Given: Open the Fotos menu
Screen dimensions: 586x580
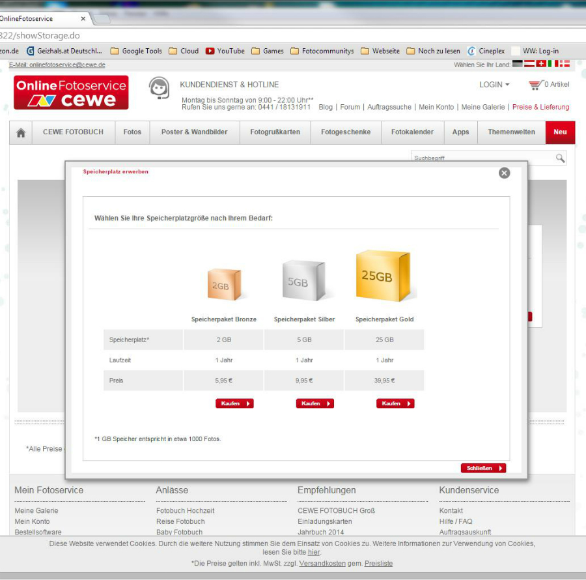Looking at the screenshot, I should pos(132,132).
